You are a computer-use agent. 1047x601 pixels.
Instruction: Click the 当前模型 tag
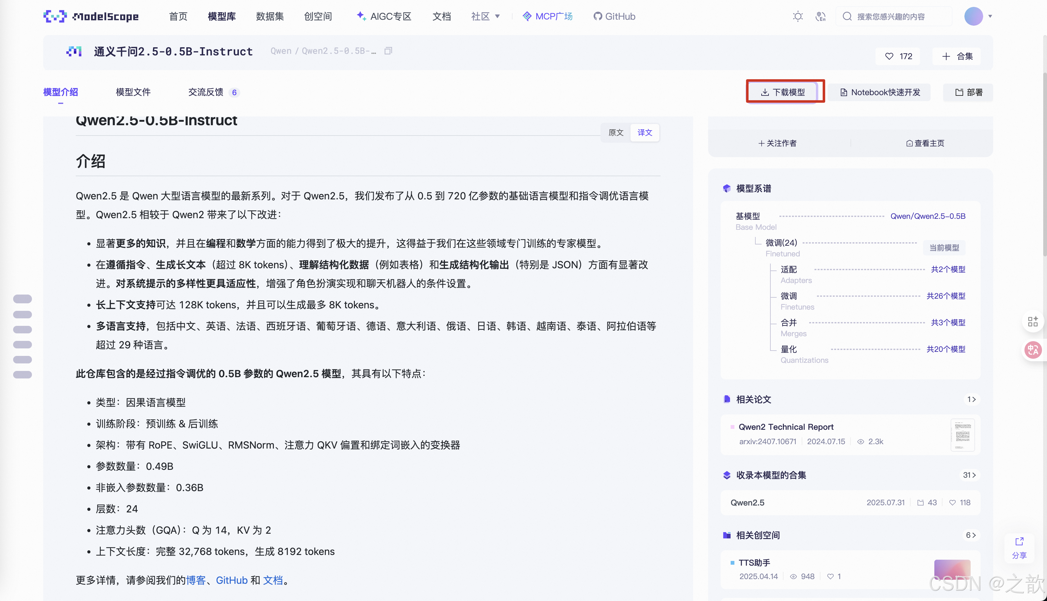(944, 248)
